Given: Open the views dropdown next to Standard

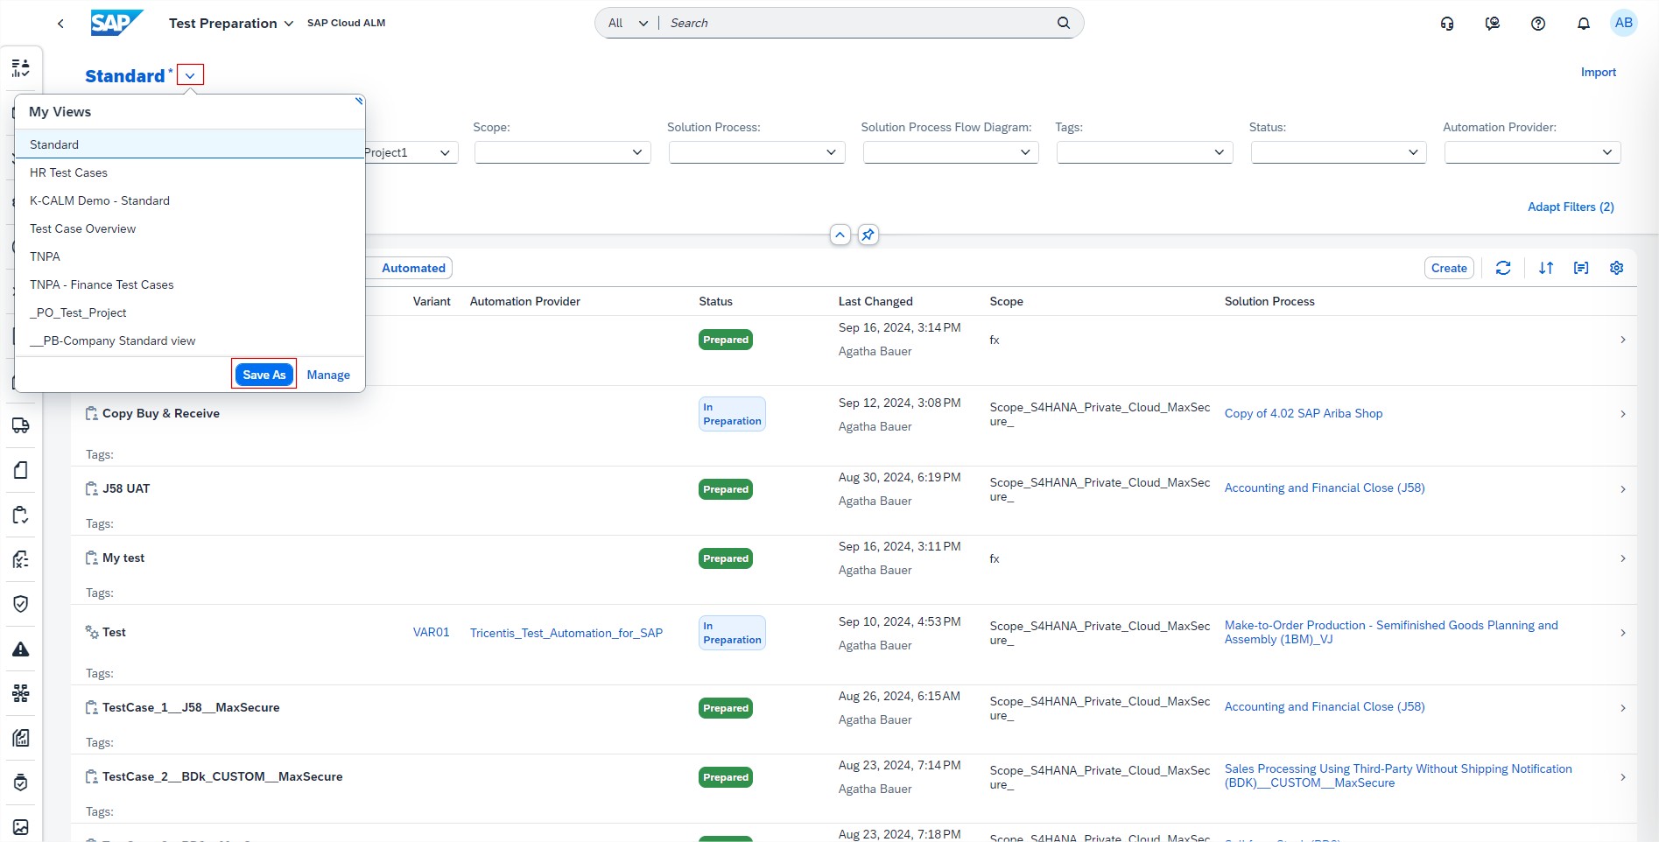Looking at the screenshot, I should click(190, 75).
